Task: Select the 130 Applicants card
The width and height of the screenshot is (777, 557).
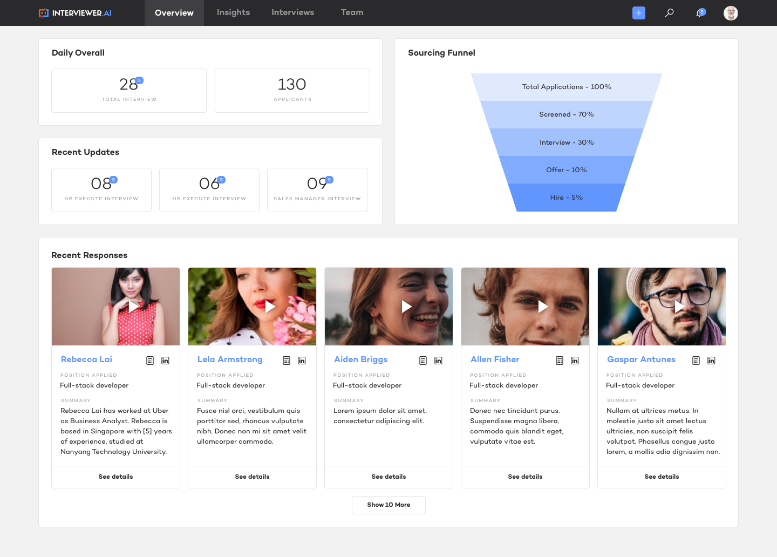Action: click(x=292, y=91)
